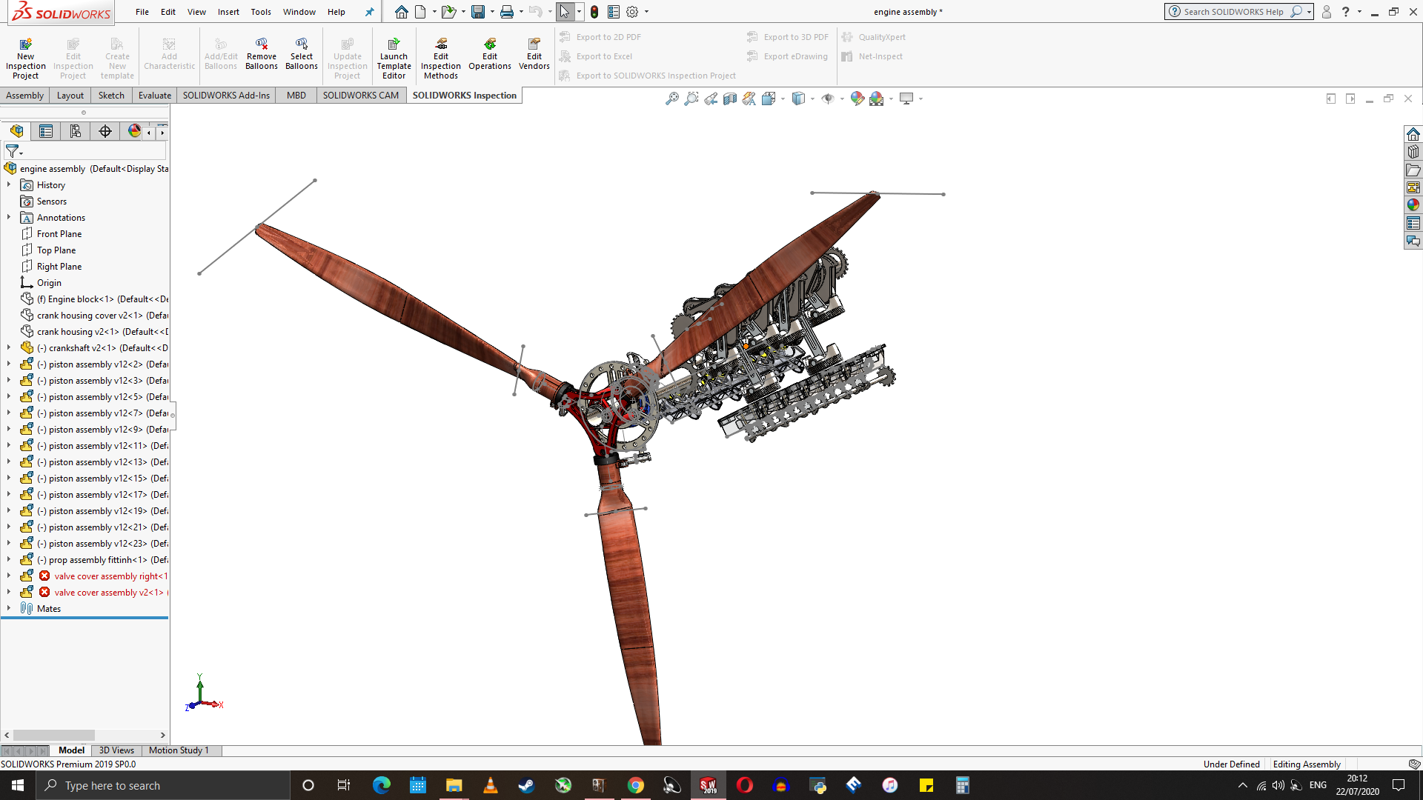Expand the crankshaft v2<1> tree node
The image size is (1423, 800).
coord(9,348)
